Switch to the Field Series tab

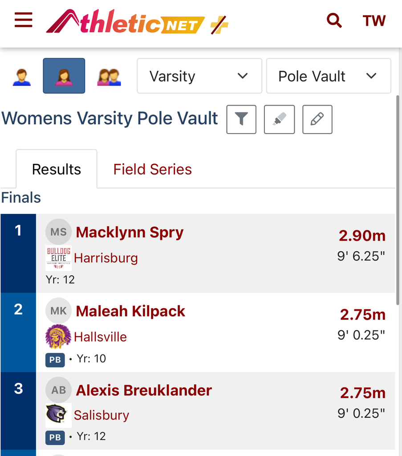(152, 169)
